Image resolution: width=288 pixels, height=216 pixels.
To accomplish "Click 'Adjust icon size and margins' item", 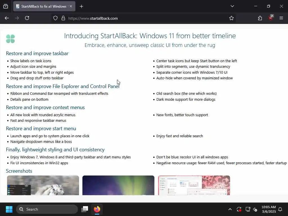I will pyautogui.click(x=33, y=66).
